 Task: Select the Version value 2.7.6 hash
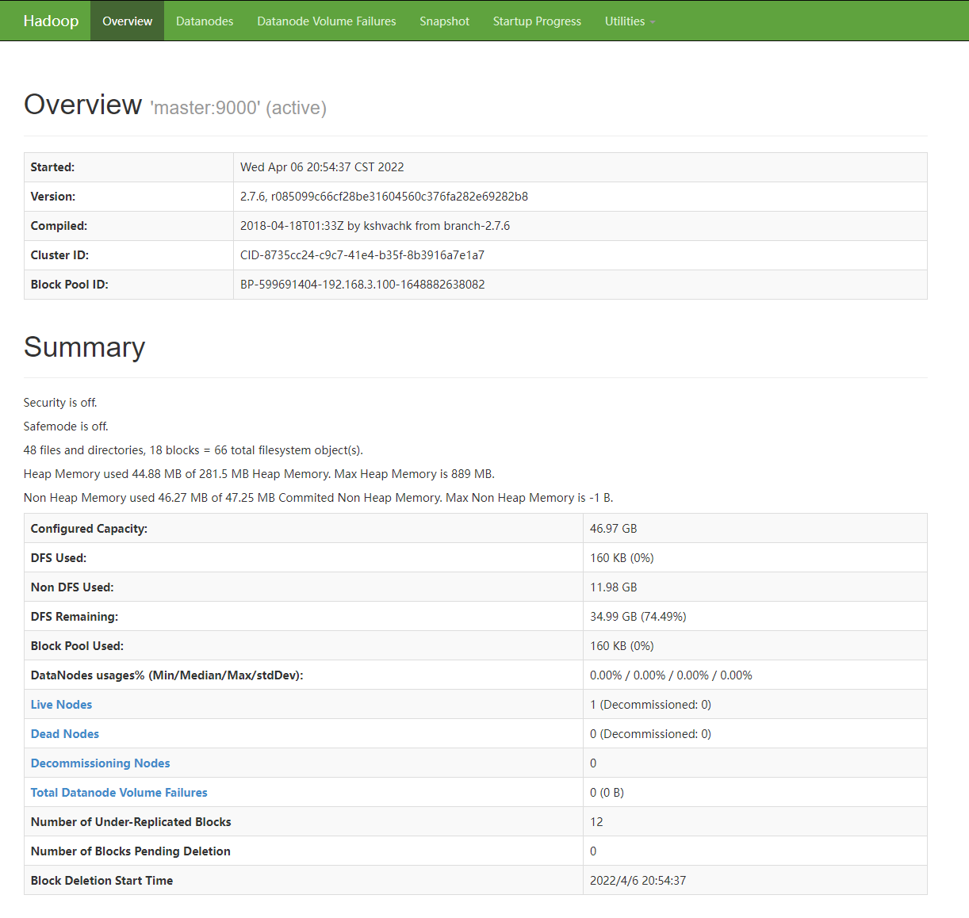tap(384, 197)
